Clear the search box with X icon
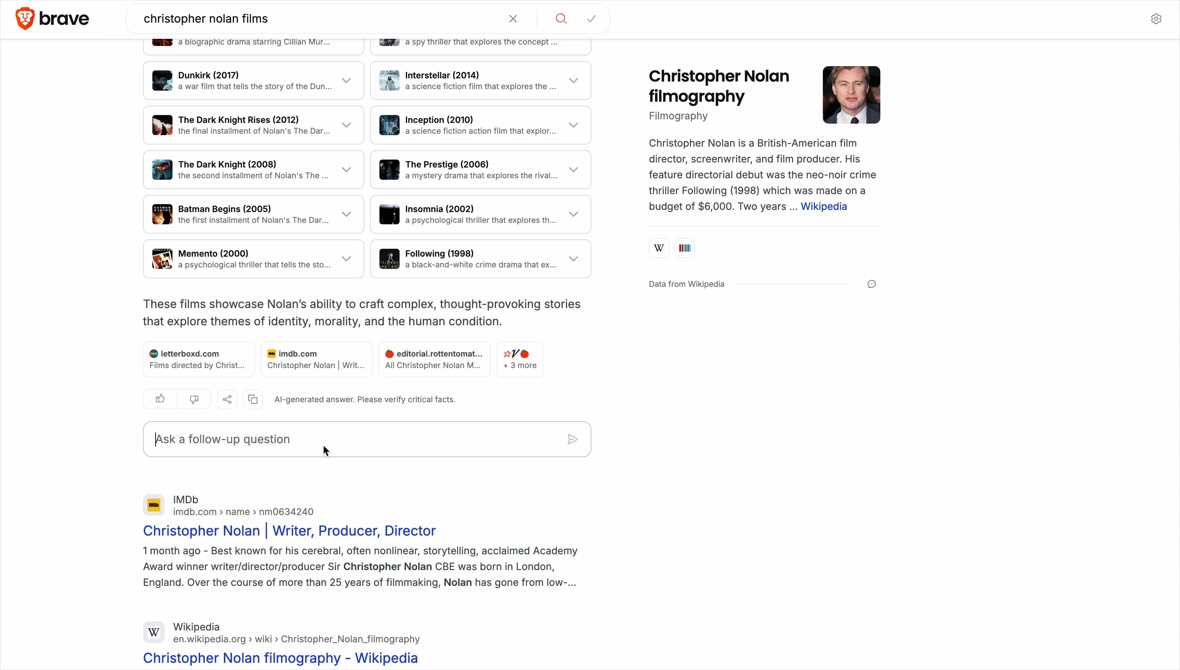 point(513,19)
